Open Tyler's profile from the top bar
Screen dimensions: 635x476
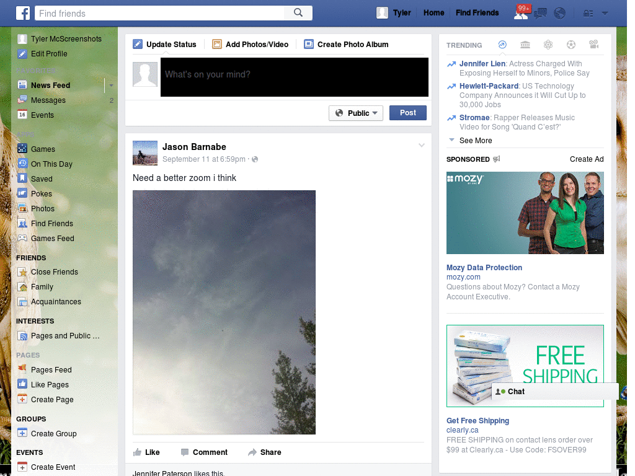click(394, 13)
